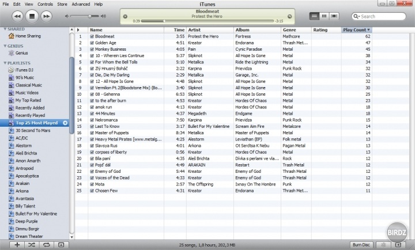This screenshot has width=415, height=250.
Task: Toggle repeat mode
Action: tap(46, 245)
